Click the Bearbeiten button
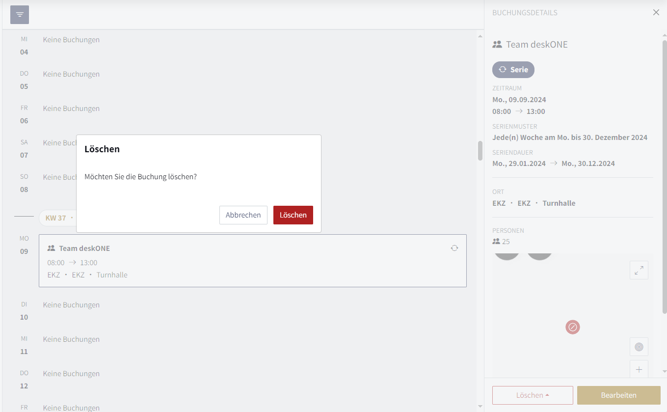The height and width of the screenshot is (412, 667). pyautogui.click(x=619, y=395)
